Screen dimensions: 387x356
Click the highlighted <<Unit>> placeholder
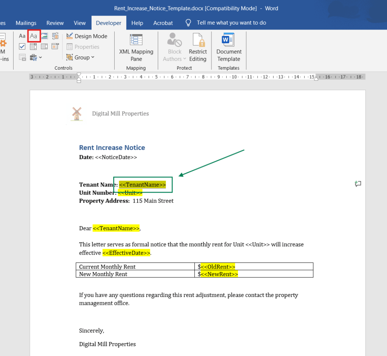pos(130,193)
